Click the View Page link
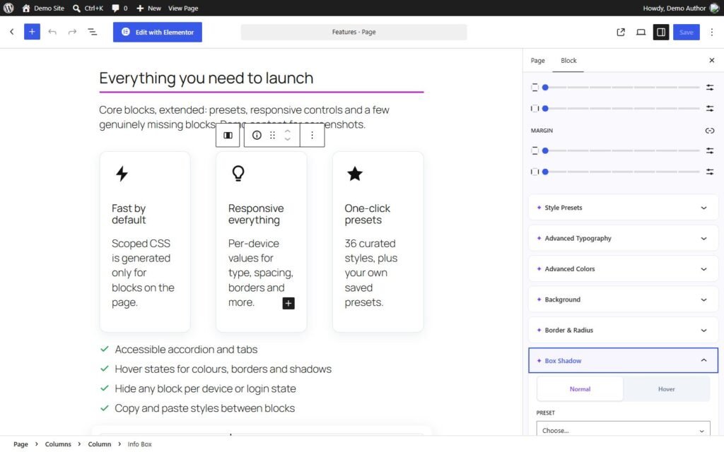This screenshot has height=452, width=724. pyautogui.click(x=183, y=8)
